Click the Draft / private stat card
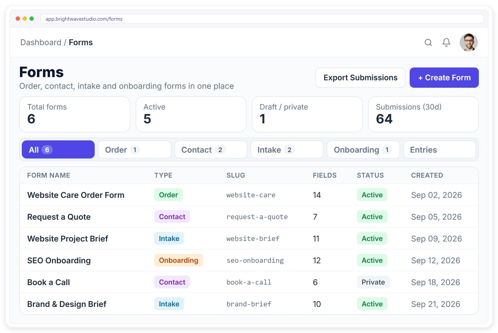Screen dimensions: 498x333 307,114
